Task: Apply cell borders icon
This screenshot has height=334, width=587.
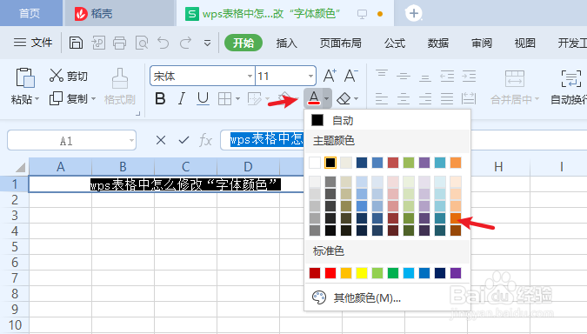Action: tap(224, 99)
